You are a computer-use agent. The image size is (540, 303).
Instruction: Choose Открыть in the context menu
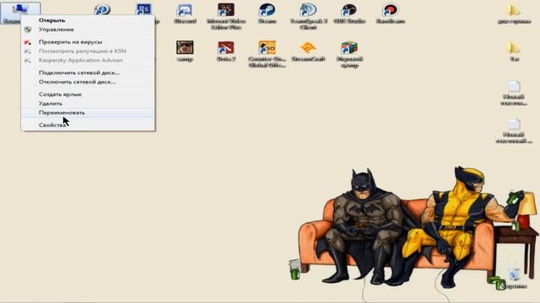pos(51,20)
